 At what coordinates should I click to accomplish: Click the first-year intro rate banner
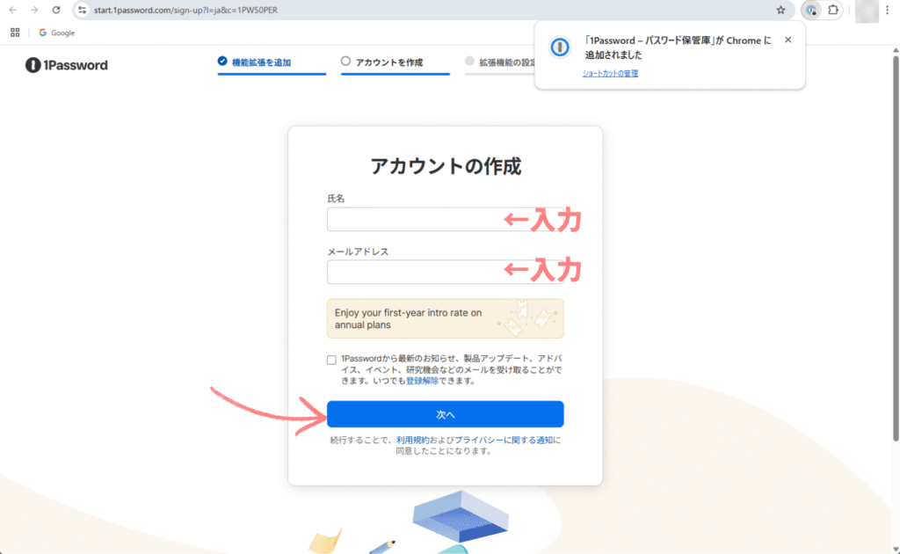[x=445, y=318]
